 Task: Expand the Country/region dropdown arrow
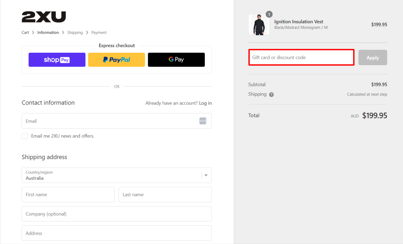tap(206, 175)
